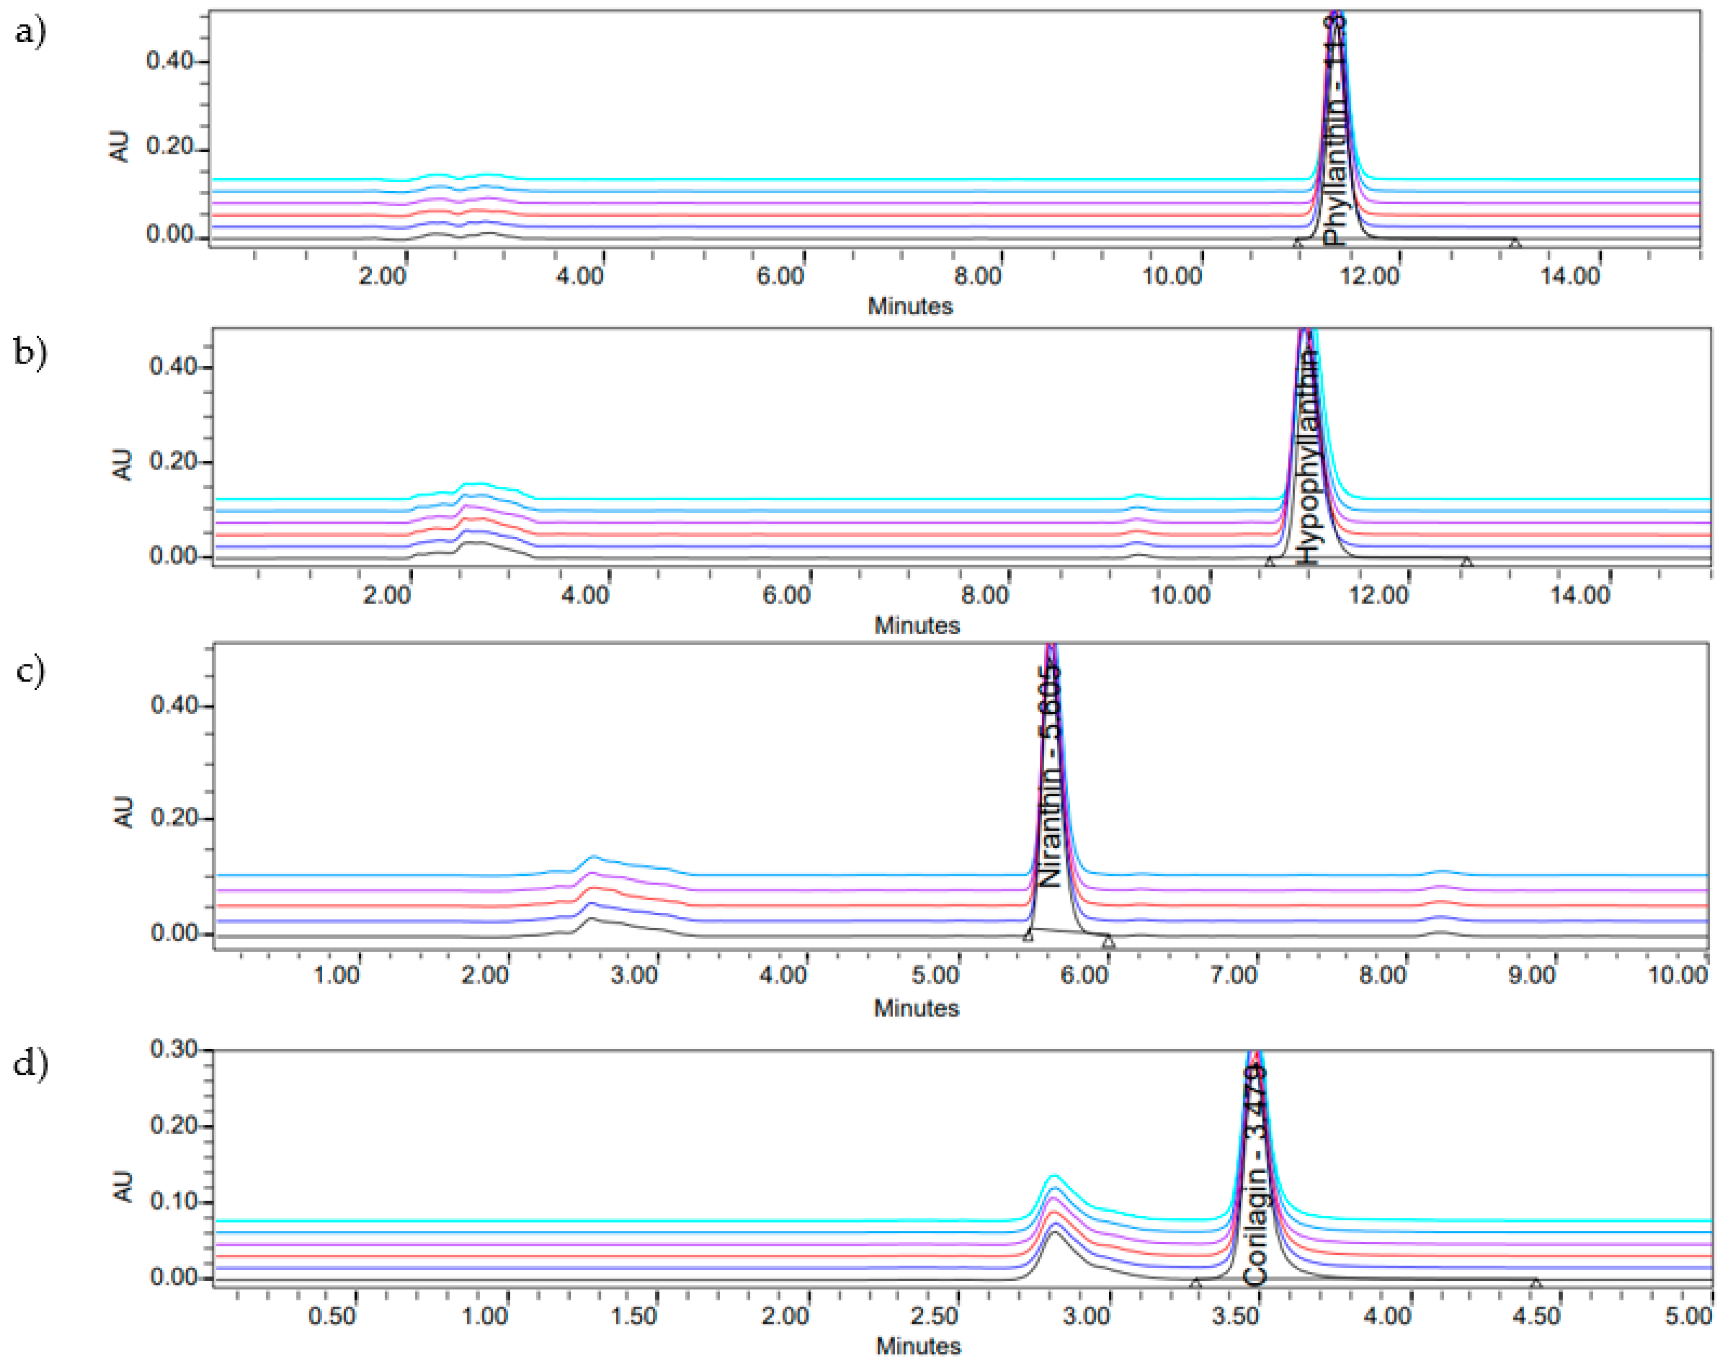This screenshot has height=1369, width=1729.
Task: Click the 'd)' panel label
Action: (x=31, y=1064)
